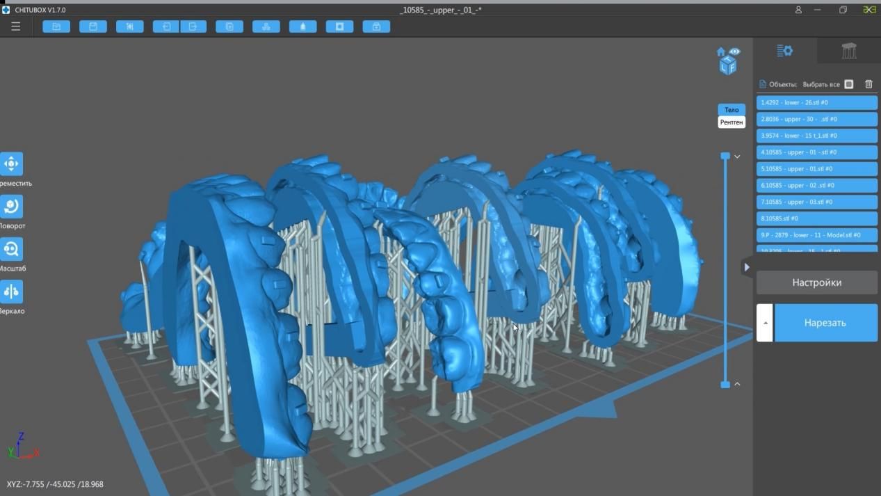Click the up chevron below layer slider

tap(737, 384)
